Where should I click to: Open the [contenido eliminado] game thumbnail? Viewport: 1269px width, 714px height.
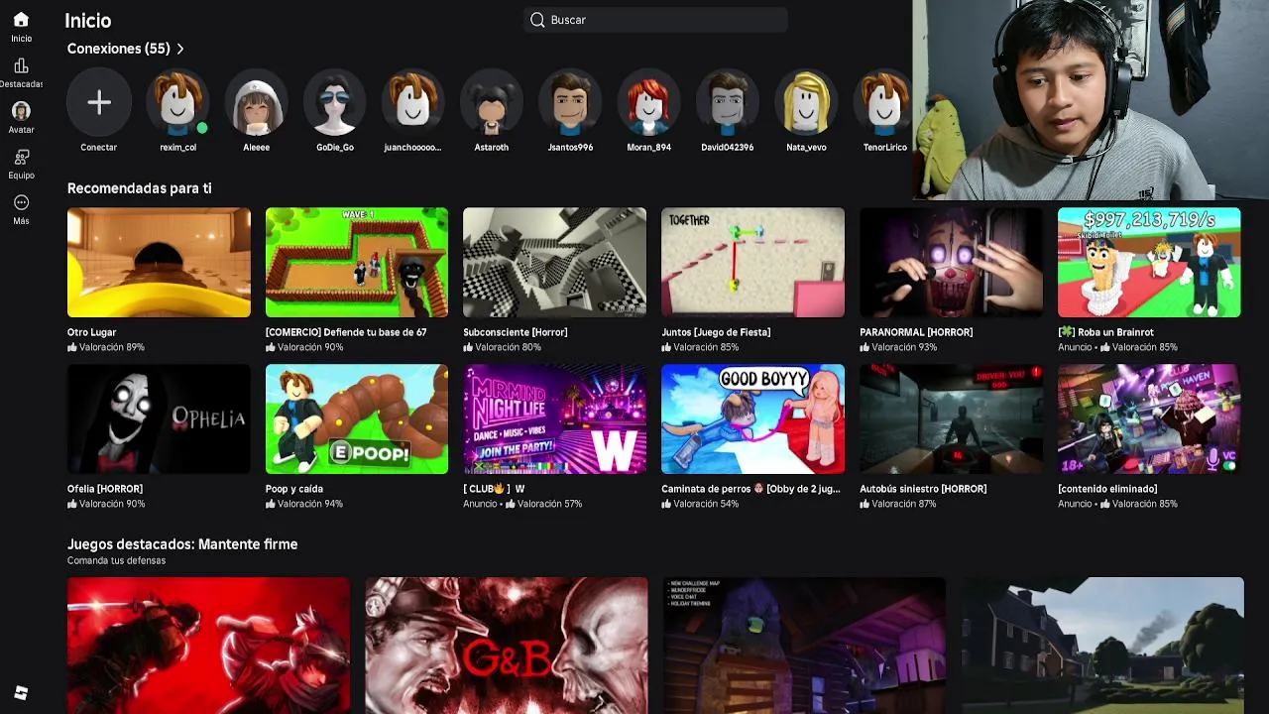pyautogui.click(x=1149, y=419)
